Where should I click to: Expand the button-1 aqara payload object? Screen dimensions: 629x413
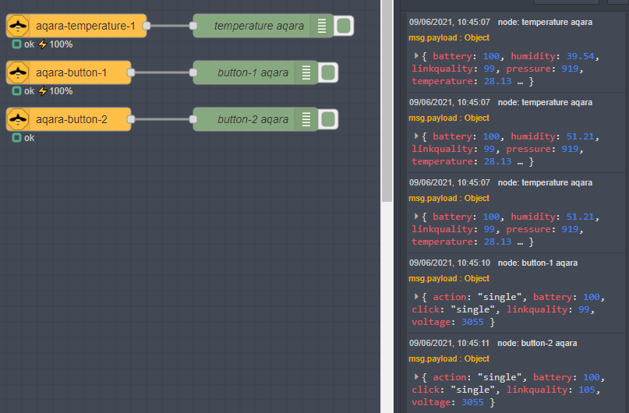(416, 297)
